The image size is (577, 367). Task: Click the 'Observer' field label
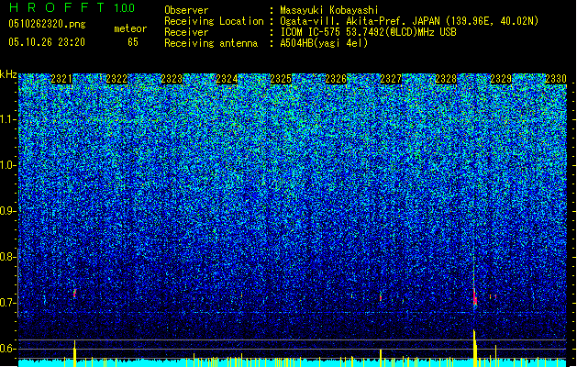pyautogui.click(x=186, y=10)
